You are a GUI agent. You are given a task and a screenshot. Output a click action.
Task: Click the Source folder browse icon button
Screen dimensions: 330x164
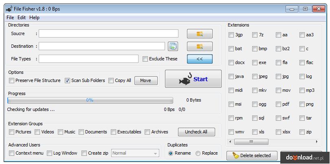coord(200,34)
